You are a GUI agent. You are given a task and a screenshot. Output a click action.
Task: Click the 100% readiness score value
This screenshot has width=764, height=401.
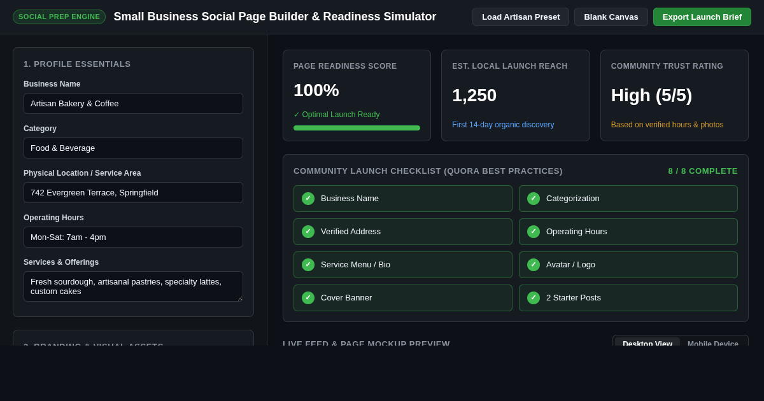316,90
